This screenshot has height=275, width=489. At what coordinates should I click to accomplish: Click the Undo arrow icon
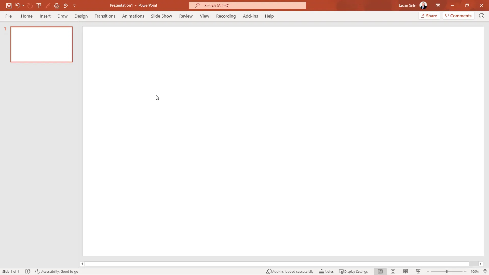click(x=18, y=5)
